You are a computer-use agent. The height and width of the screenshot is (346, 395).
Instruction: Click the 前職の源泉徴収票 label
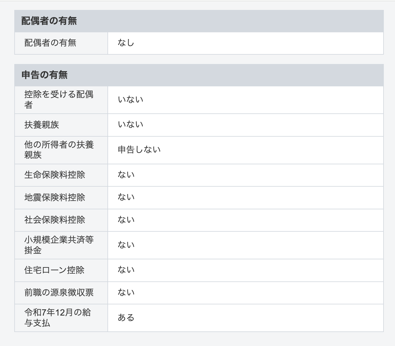(x=59, y=293)
